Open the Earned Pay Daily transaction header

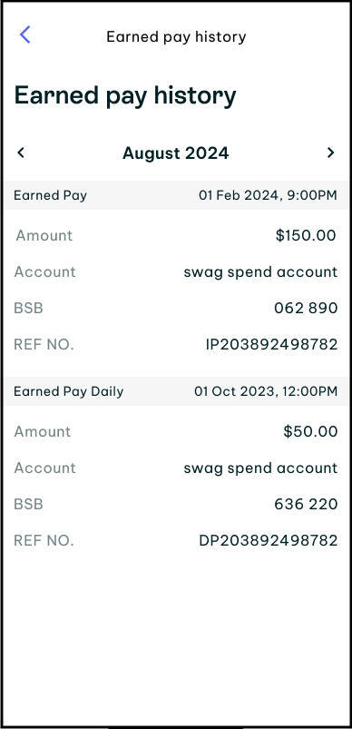pyautogui.click(x=176, y=391)
